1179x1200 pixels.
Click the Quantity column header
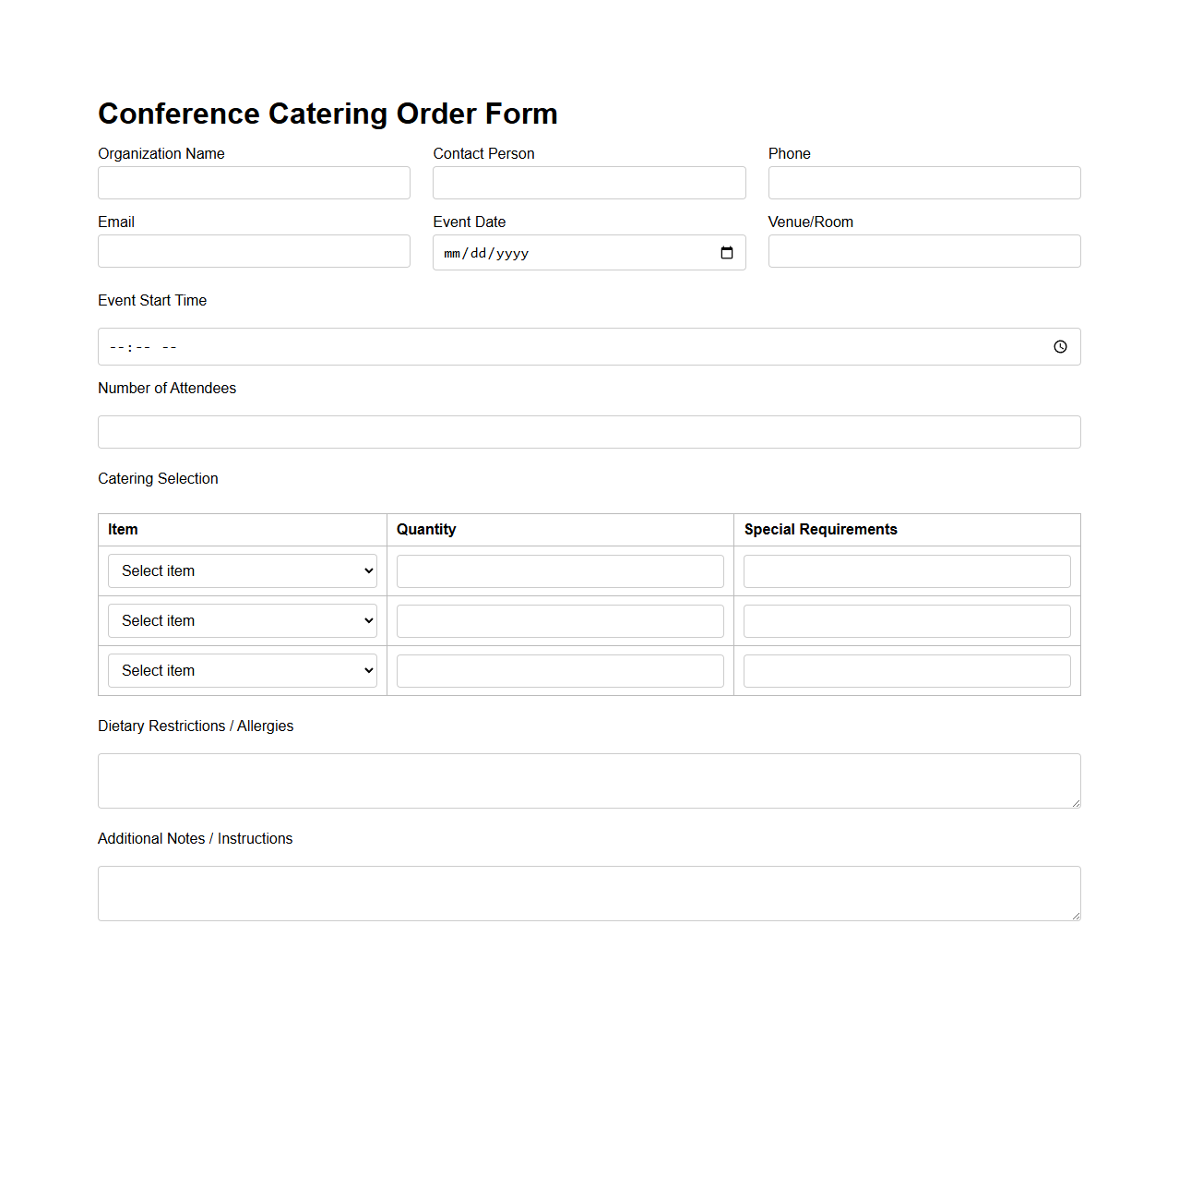(425, 529)
